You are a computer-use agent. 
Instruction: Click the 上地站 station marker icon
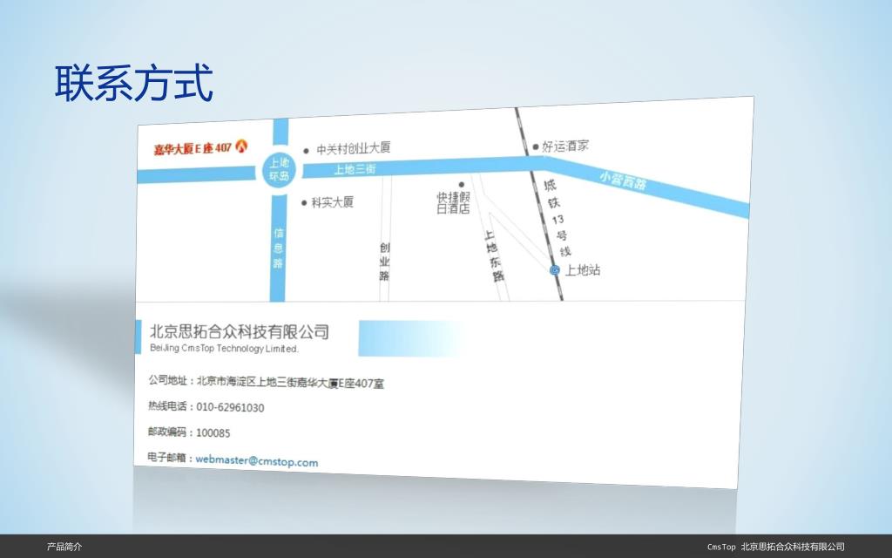point(555,270)
